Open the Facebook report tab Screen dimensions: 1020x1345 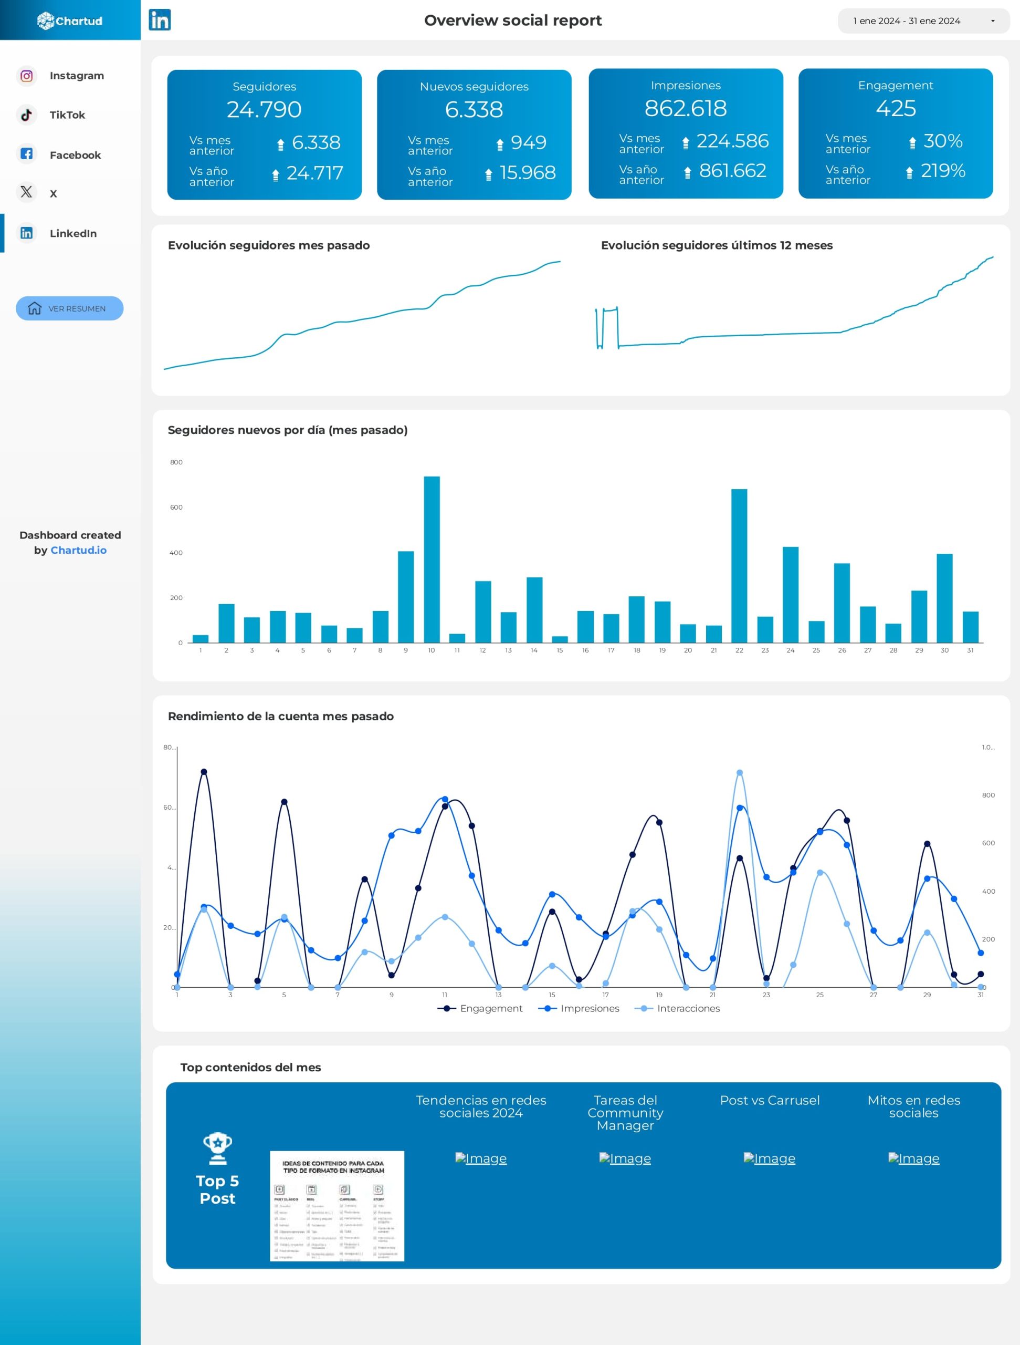[x=75, y=155]
